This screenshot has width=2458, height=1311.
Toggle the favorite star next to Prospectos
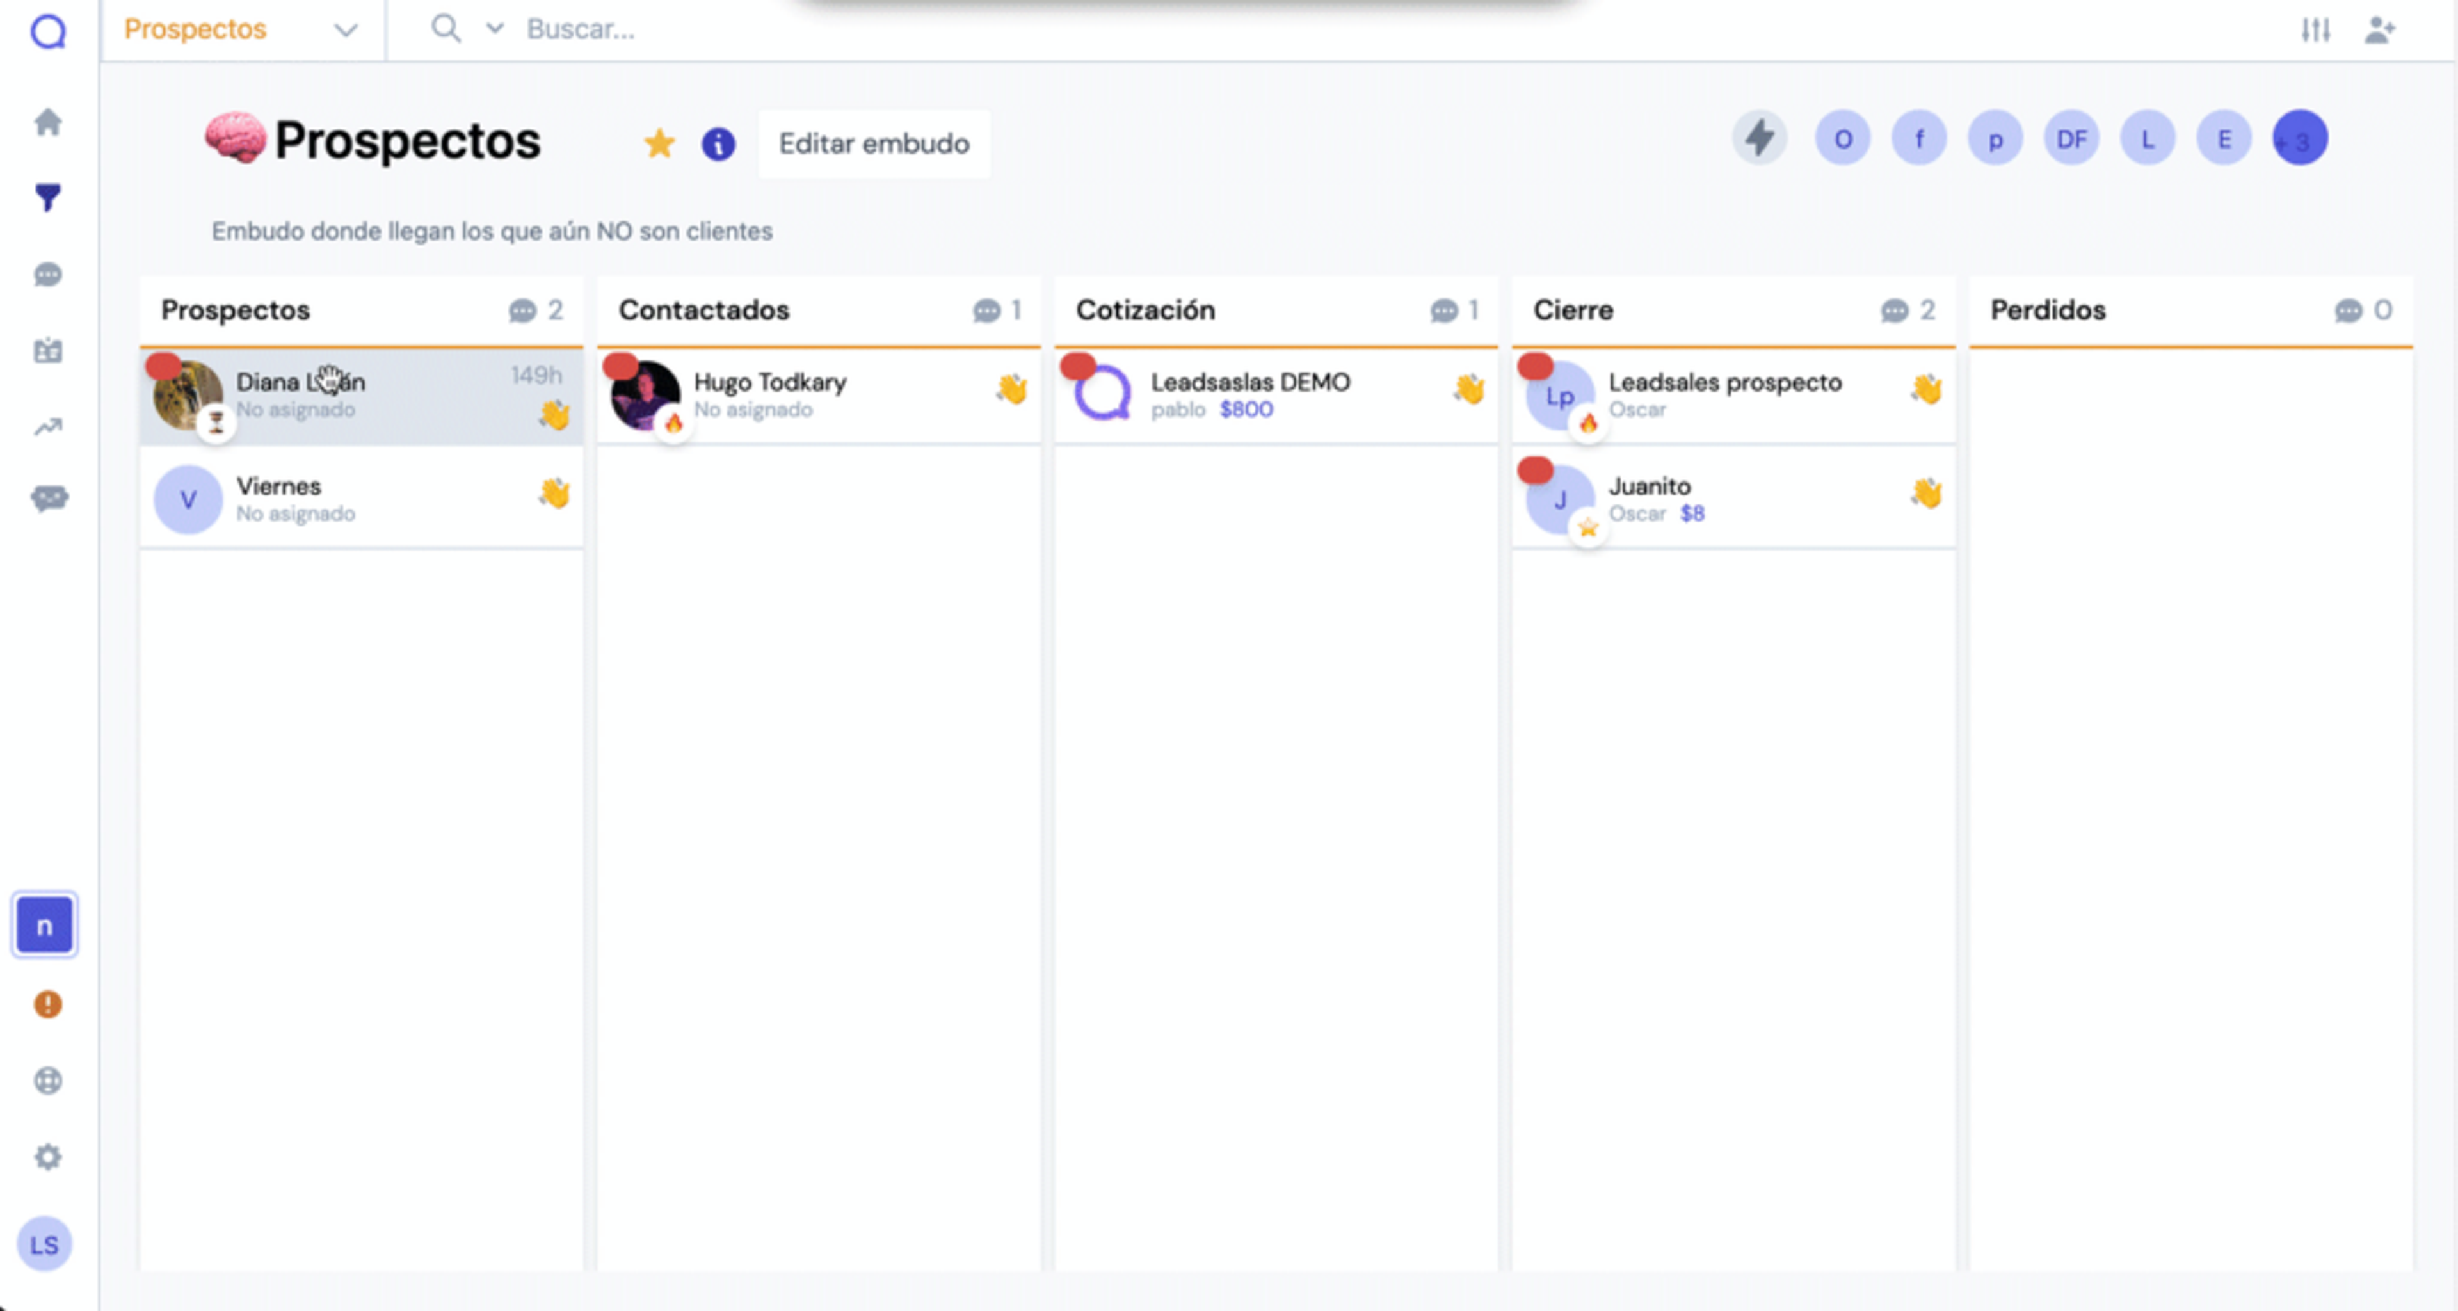pos(659,144)
